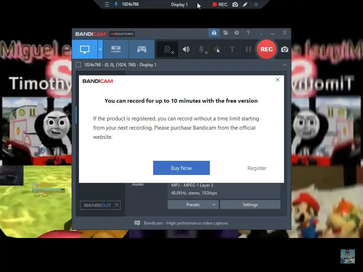Image resolution: width=363 pixels, height=272 pixels.
Task: Click the lock icon in Bandicam title bar
Action: 214,33
